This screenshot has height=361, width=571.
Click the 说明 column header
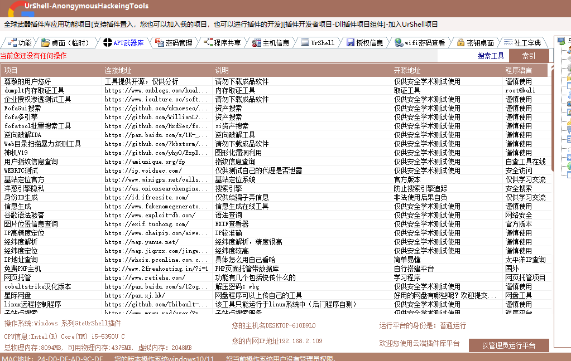pos(302,70)
